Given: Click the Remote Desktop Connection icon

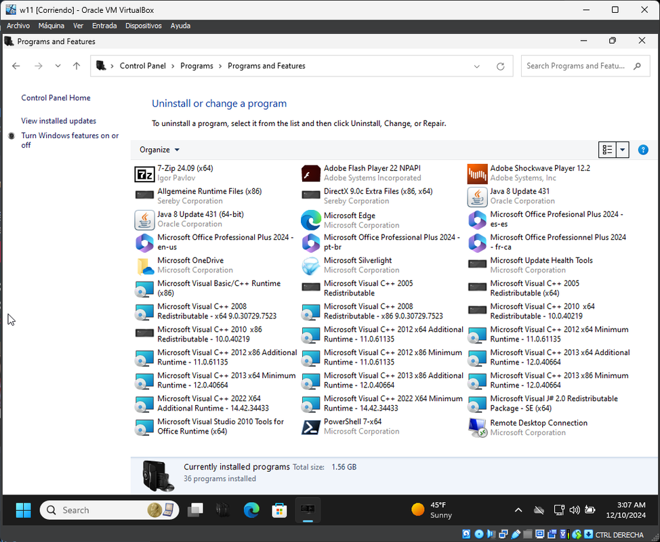Looking at the screenshot, I should coord(477,428).
